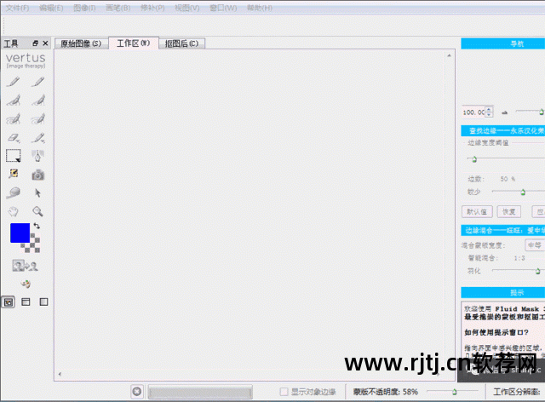Open the 视图(V) menu

(x=187, y=8)
